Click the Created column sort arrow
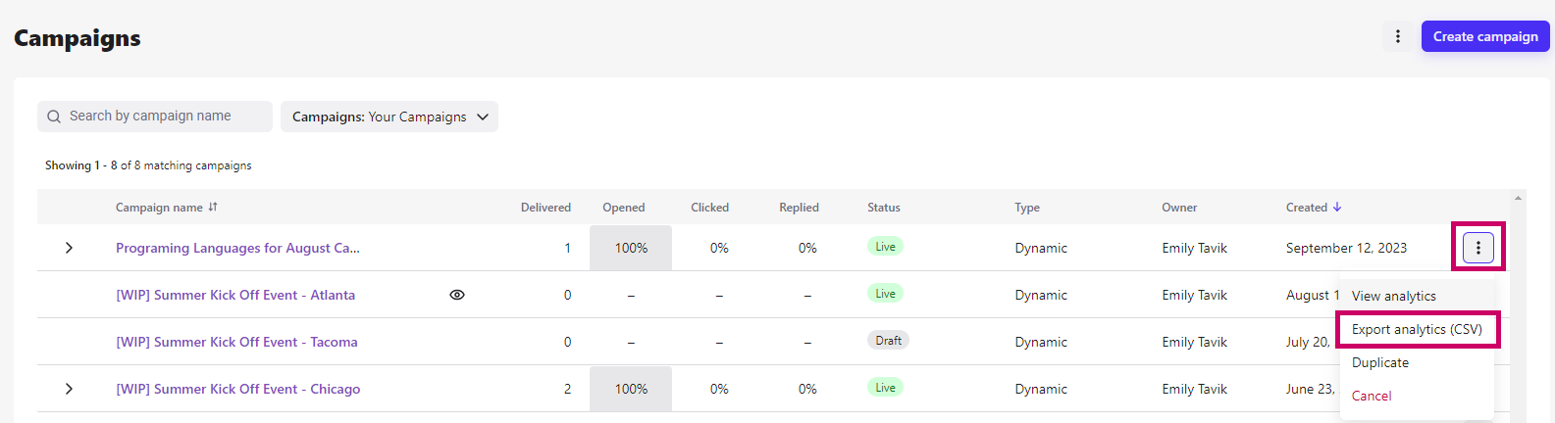This screenshot has width=1555, height=423. [x=1337, y=208]
